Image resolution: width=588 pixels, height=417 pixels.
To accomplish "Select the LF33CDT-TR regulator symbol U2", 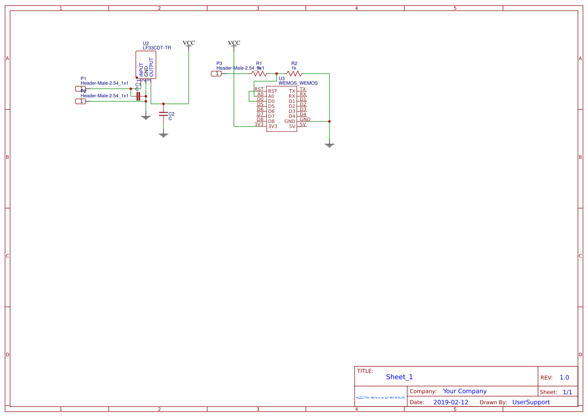I will pyautogui.click(x=146, y=65).
